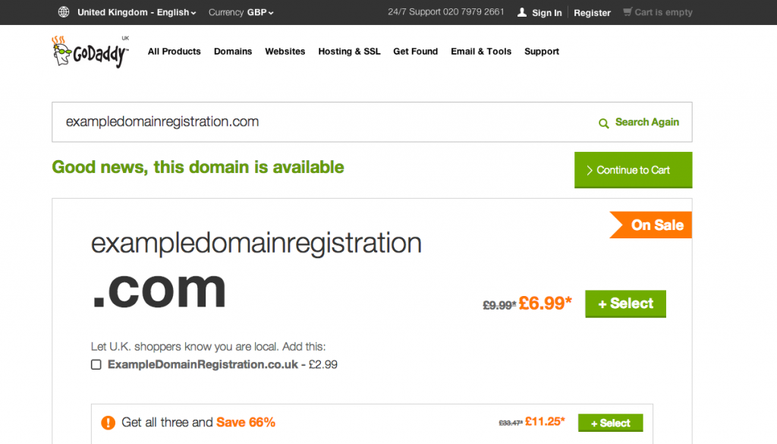Click the magnifying glass search icon
Viewport: 777px width, 444px height.
tap(603, 124)
